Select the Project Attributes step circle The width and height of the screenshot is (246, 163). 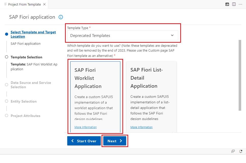coord(7,115)
